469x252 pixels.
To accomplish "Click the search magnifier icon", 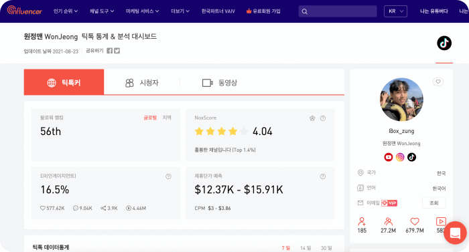I will tap(304, 11).
